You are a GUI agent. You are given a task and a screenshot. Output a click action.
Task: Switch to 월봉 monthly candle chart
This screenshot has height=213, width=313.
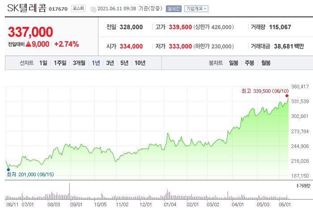click(x=266, y=63)
